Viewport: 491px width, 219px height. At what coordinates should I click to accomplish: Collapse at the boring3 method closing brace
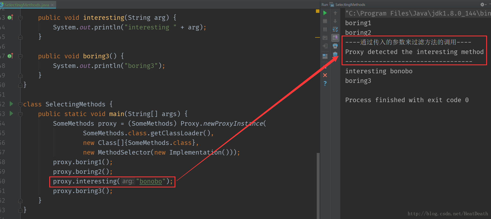(x=20, y=75)
